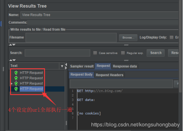Click the Reset button next to Search
The width and height of the screenshot is (183, 131).
tap(173, 53)
